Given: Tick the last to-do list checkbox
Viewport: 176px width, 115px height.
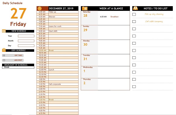Looking at the screenshot, I should [134, 87].
